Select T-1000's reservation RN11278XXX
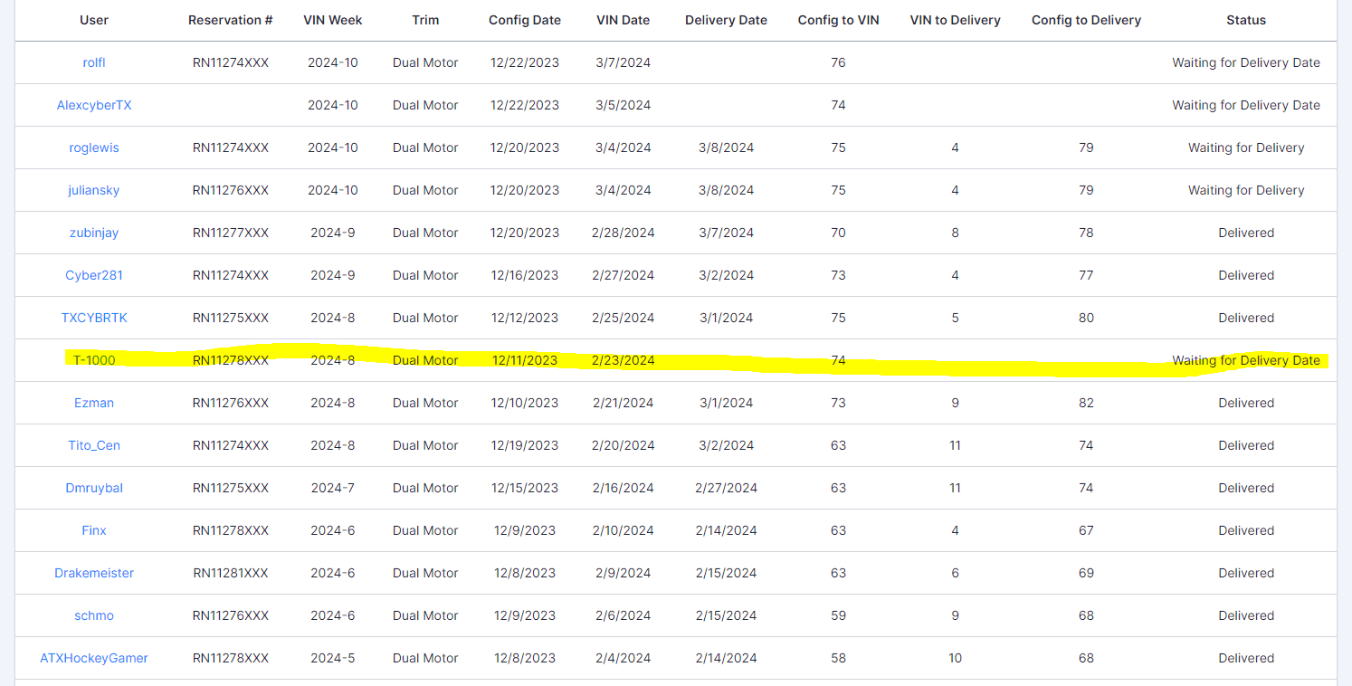Screen dimensions: 1352x686 click(x=231, y=360)
